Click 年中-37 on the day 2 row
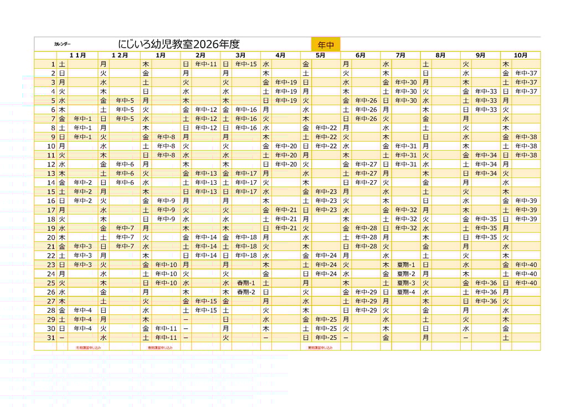This screenshot has width=576, height=407. coord(526,73)
